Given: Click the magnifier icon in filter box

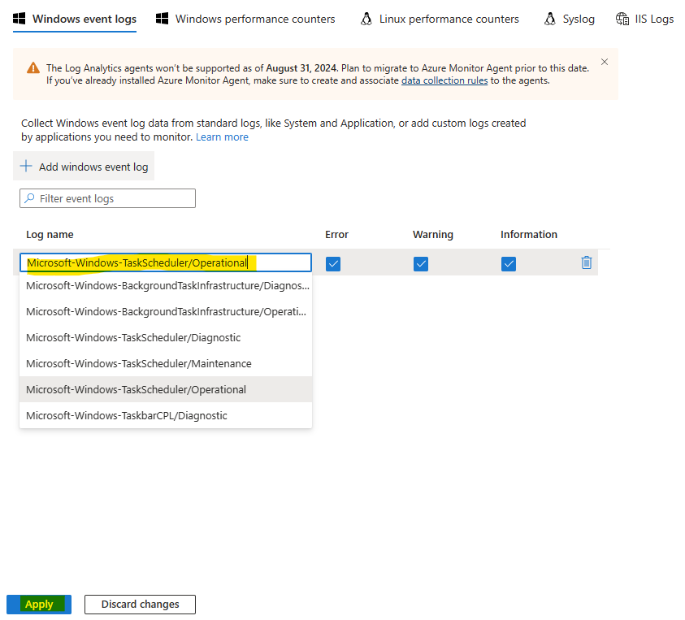Looking at the screenshot, I should click(x=29, y=198).
